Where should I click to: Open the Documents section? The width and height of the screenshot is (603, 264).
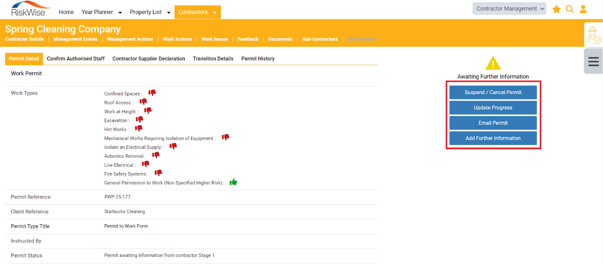pyautogui.click(x=280, y=39)
